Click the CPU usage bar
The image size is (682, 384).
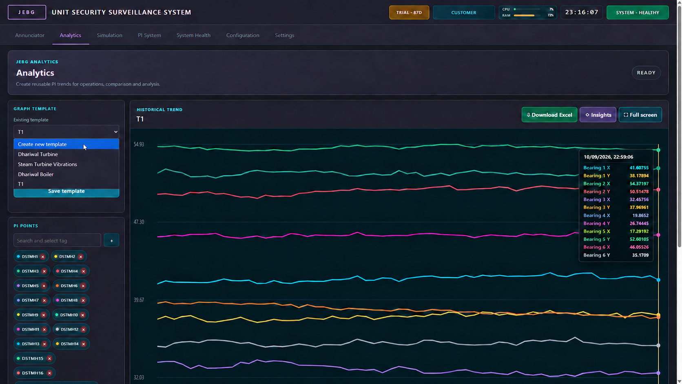click(526, 9)
